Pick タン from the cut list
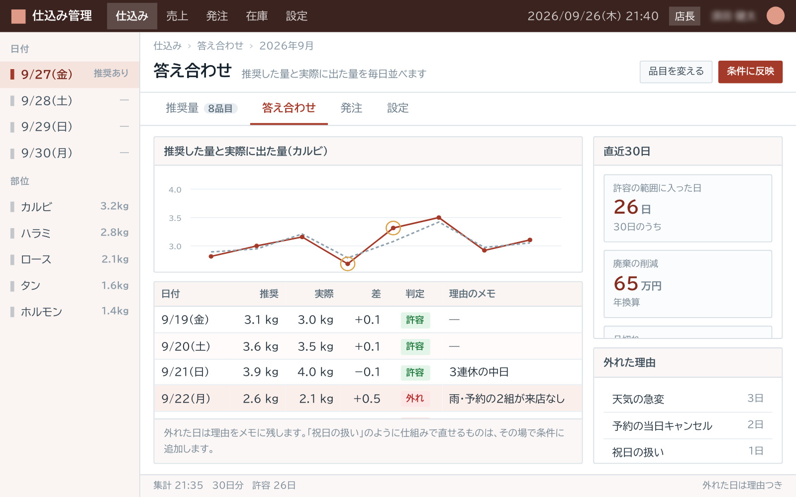 (70, 286)
